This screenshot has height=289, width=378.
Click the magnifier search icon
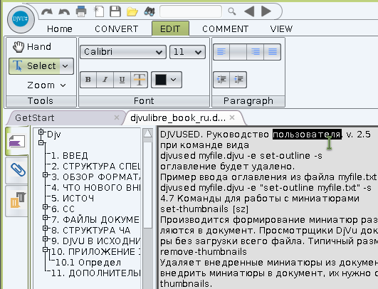pos(231,11)
